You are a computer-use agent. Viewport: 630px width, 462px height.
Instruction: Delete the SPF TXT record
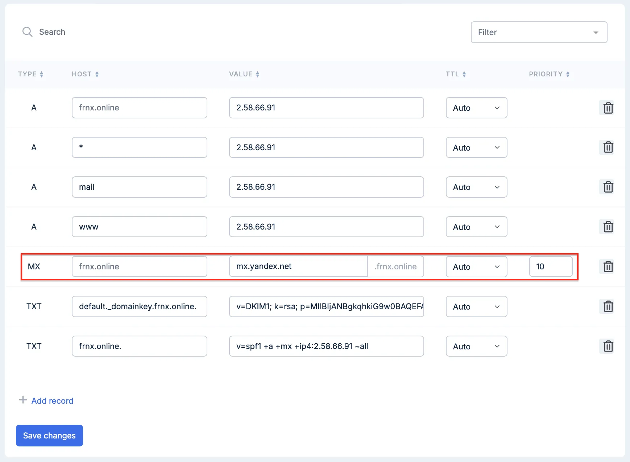608,346
